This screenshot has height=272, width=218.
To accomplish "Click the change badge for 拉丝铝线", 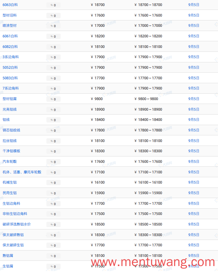I will [x=53, y=141].
